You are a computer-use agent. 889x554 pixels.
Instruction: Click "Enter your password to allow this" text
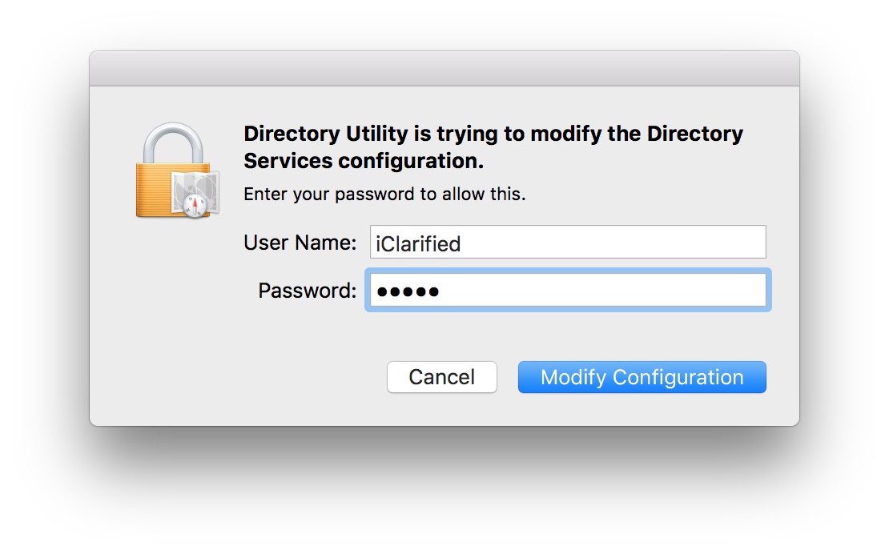(x=384, y=195)
